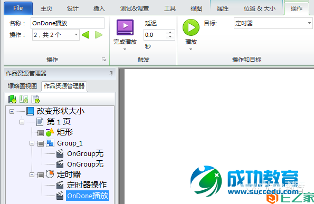Image resolution: width=314 pixels, height=204 pixels.
Task: Increase the delay with the up spinner
Action: pos(170,32)
